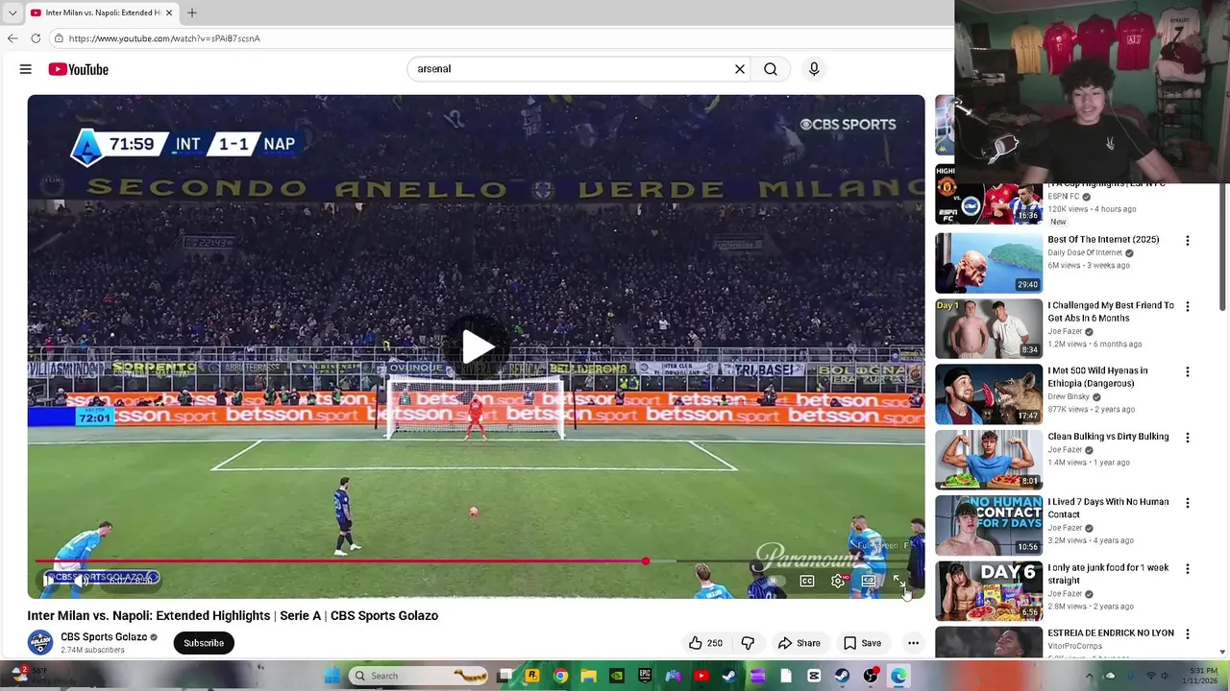Enter fullscreen on the video

[x=898, y=581]
